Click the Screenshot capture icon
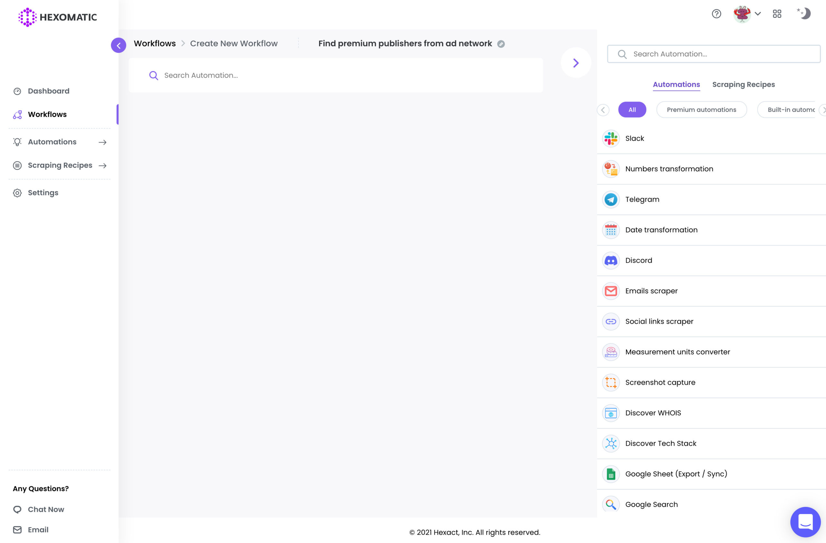This screenshot has width=826, height=543. [610, 383]
